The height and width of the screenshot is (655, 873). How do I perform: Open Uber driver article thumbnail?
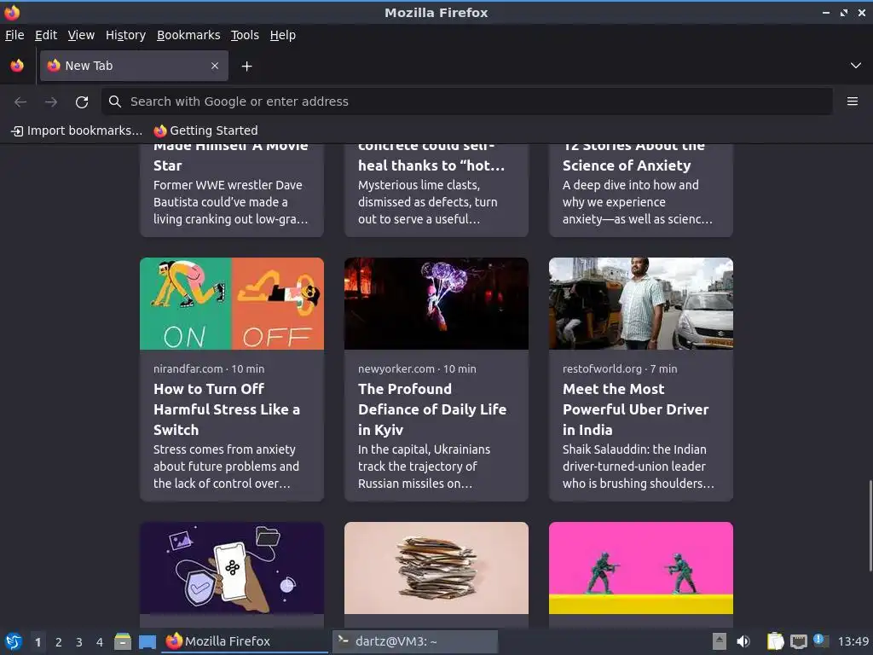coord(641,304)
